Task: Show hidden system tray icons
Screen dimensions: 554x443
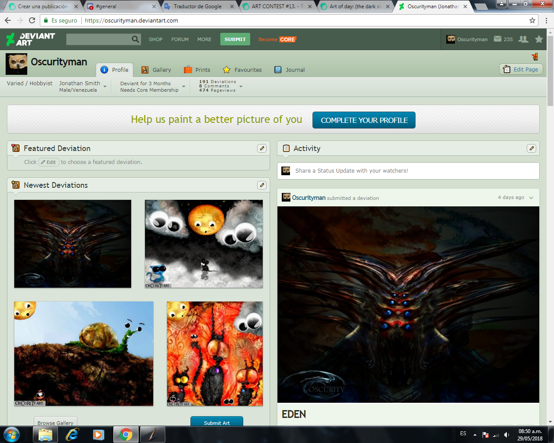Action: (x=475, y=435)
